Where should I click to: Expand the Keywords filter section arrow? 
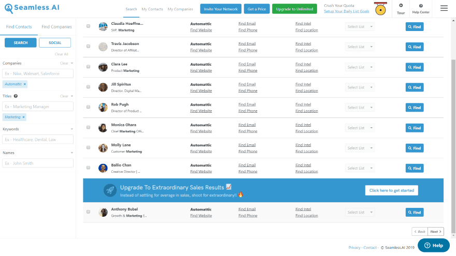point(72,129)
